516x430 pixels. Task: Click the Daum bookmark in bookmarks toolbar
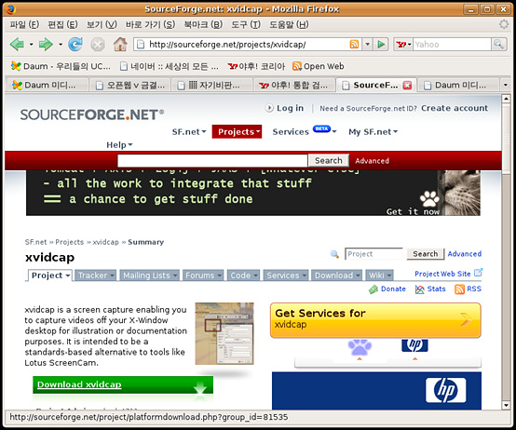pyautogui.click(x=61, y=66)
